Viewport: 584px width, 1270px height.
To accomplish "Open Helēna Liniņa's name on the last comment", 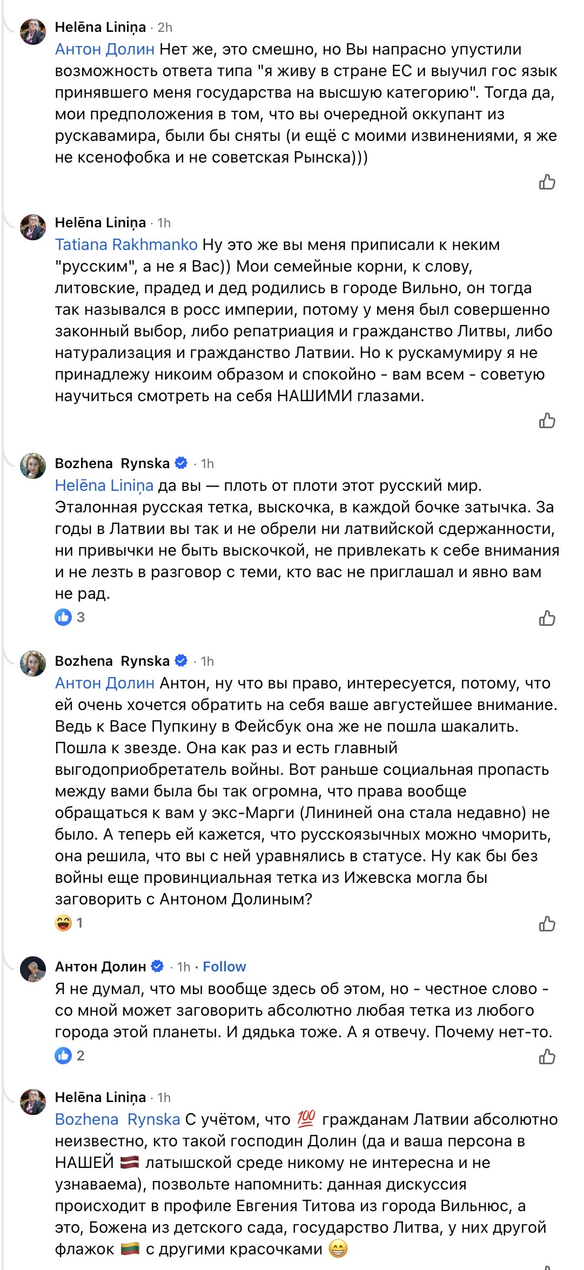I will 100,1097.
